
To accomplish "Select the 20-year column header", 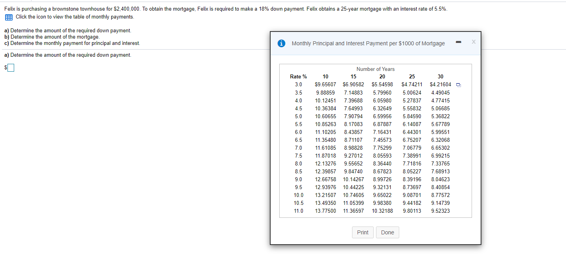I will [x=382, y=76].
